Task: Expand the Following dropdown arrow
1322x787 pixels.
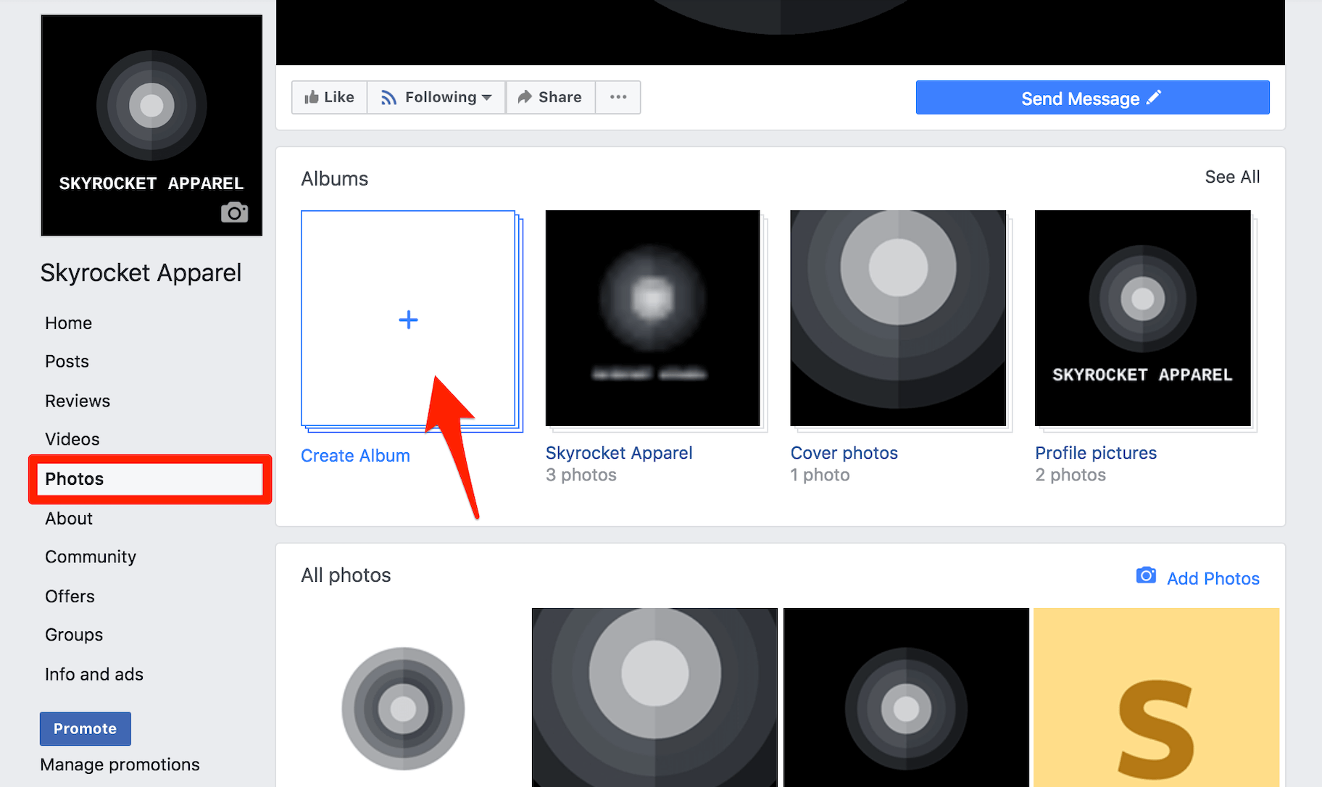Action: [x=487, y=97]
